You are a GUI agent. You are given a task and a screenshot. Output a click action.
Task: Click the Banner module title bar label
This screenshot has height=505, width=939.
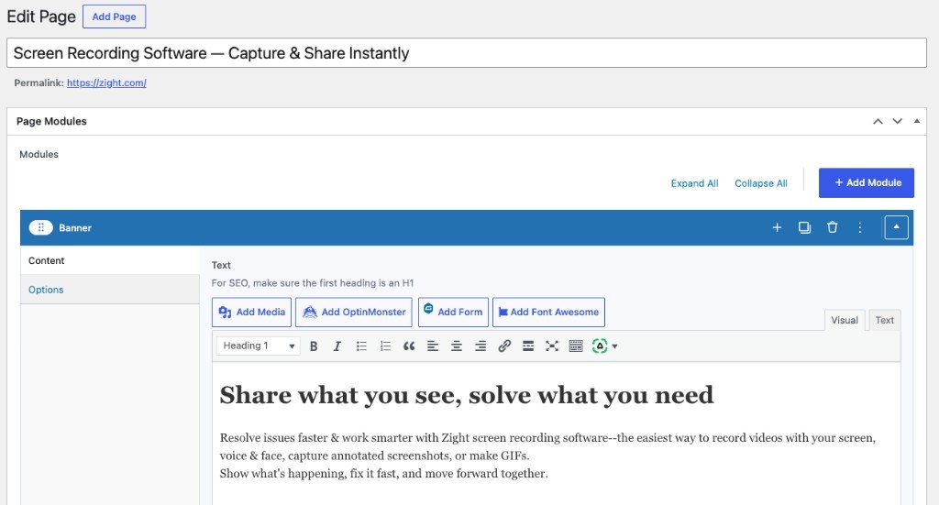point(75,228)
